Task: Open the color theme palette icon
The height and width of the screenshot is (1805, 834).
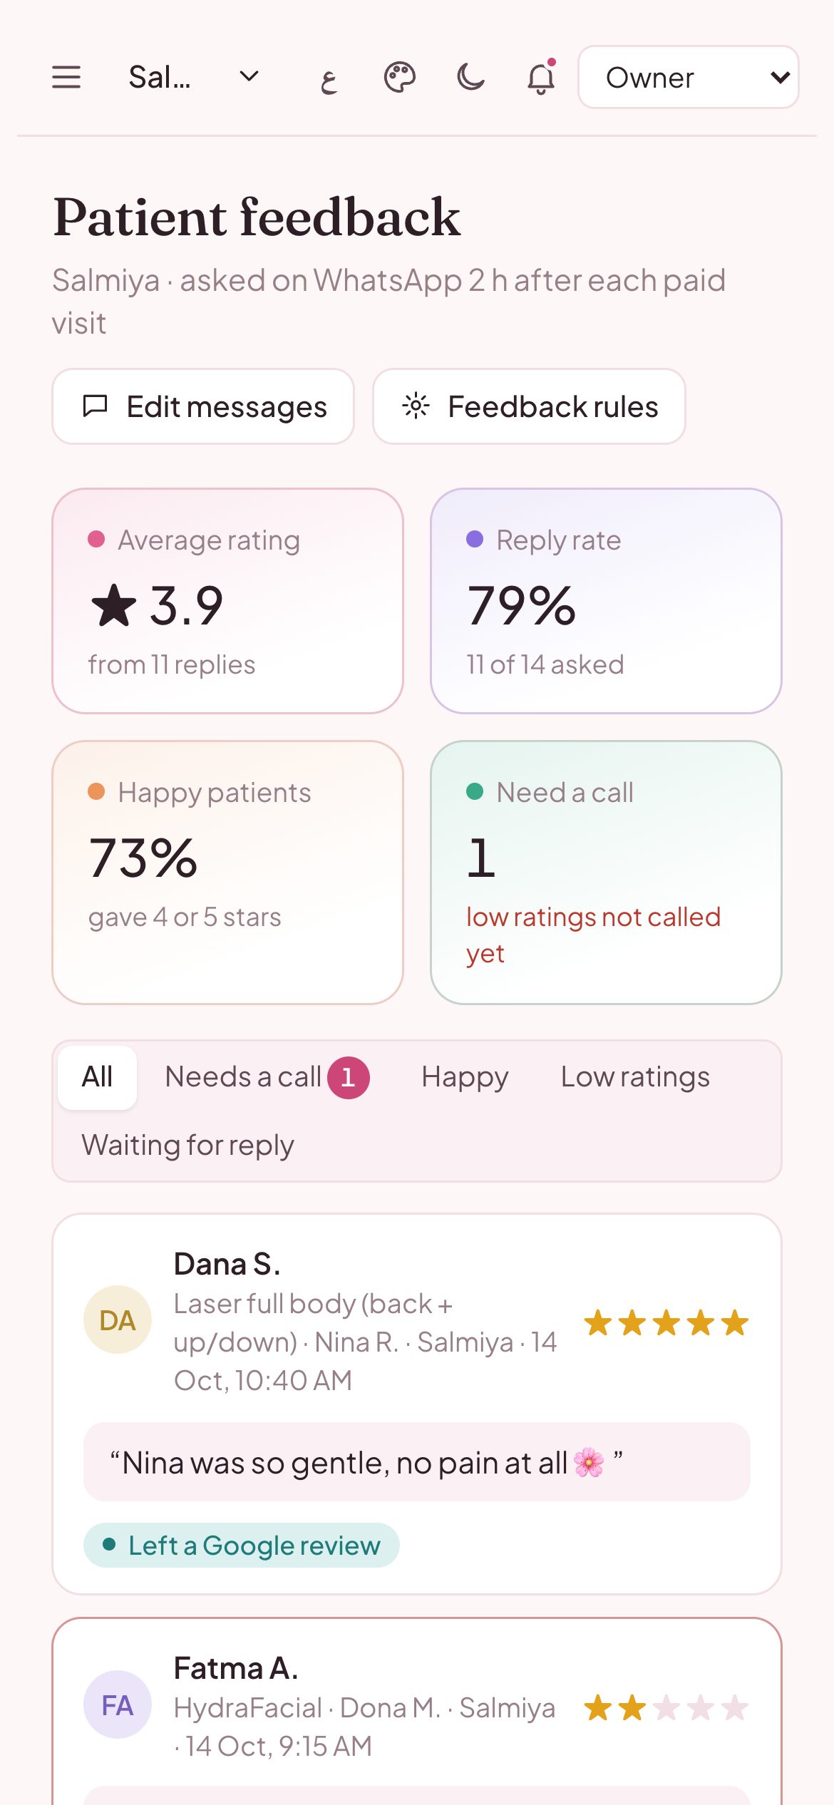Action: point(400,77)
